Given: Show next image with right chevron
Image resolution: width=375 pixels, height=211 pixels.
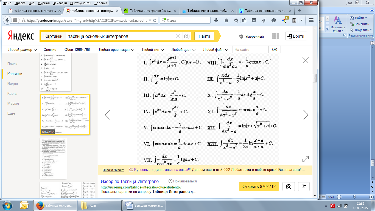Looking at the screenshot, I should coord(306,115).
